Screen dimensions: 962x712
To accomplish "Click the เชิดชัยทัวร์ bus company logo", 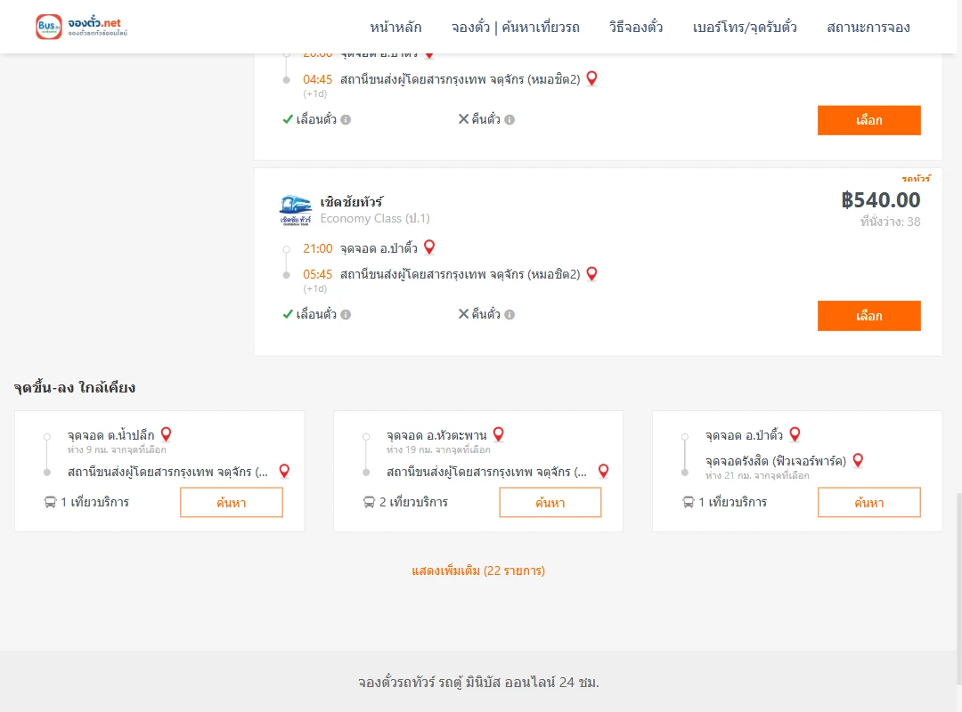I will tap(295, 210).
